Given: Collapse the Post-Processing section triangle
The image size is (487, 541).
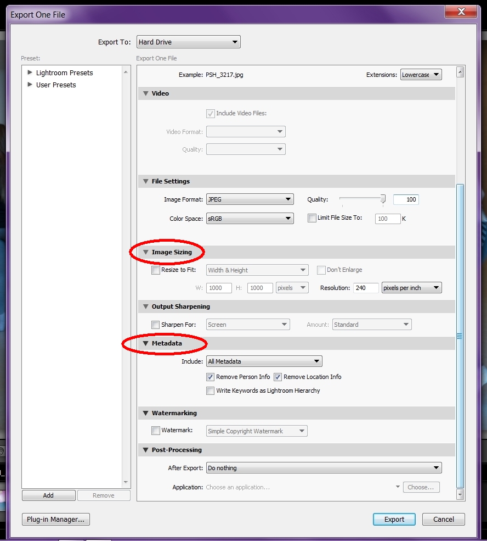Looking at the screenshot, I should pos(146,450).
